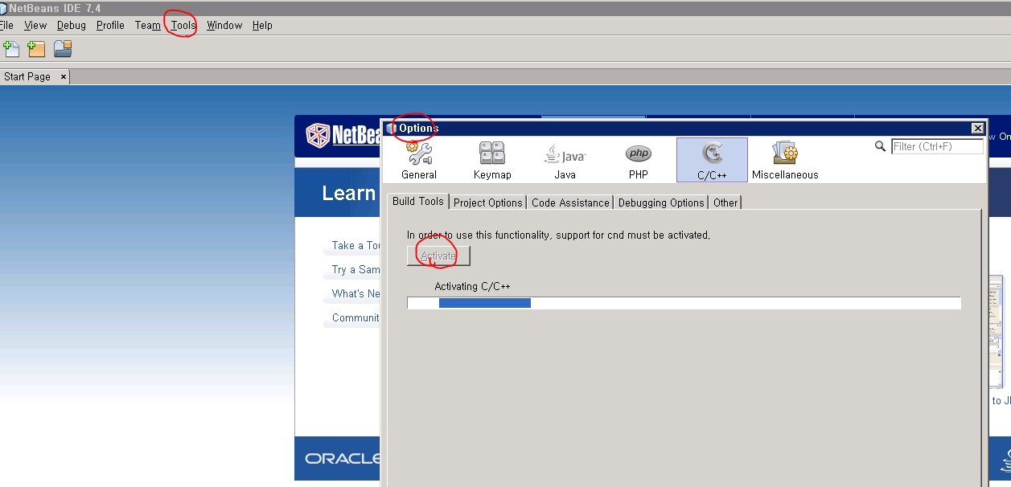
Task: Open the PHP options category
Action: coord(639,160)
